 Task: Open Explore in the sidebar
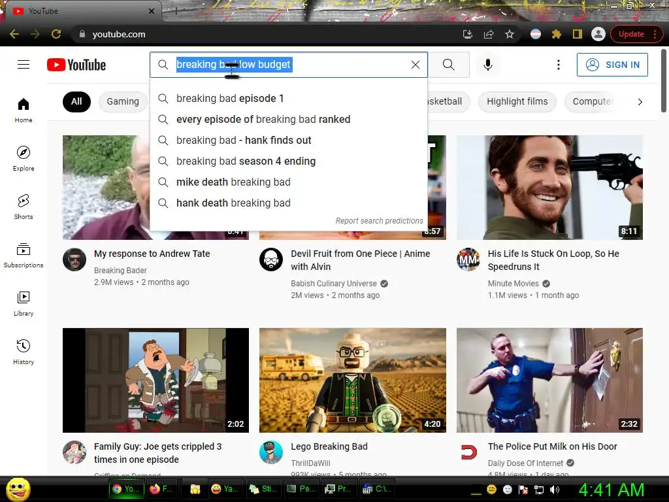pos(24,158)
